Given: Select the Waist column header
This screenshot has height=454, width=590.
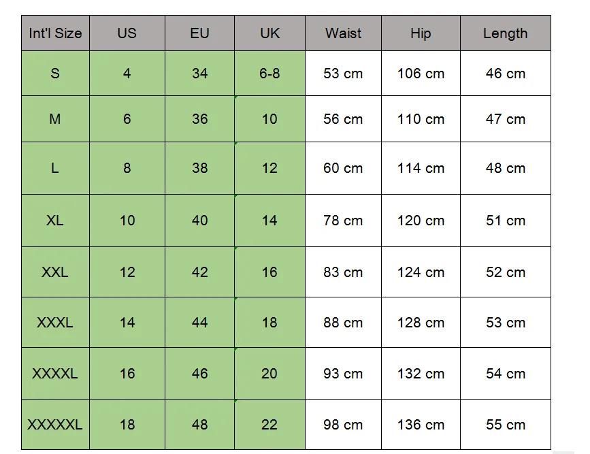Looking at the screenshot, I should (x=343, y=33).
